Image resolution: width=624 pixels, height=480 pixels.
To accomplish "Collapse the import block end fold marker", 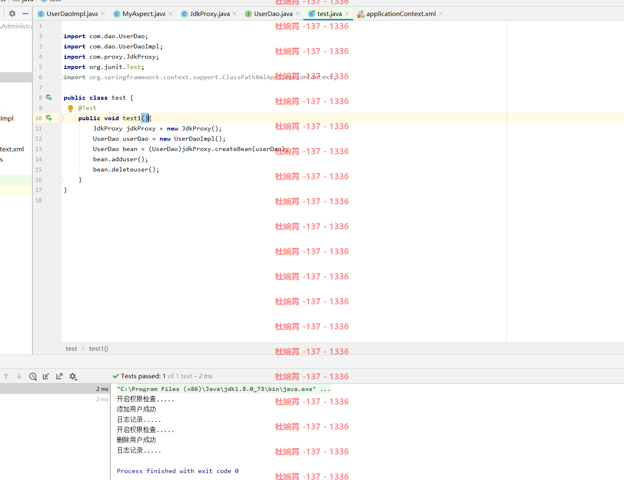I will 61,77.
